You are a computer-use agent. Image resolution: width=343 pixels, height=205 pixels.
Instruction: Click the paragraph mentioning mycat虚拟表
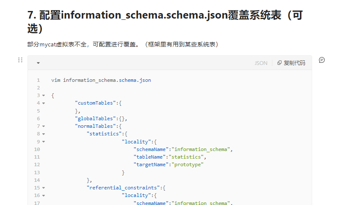click(x=123, y=44)
